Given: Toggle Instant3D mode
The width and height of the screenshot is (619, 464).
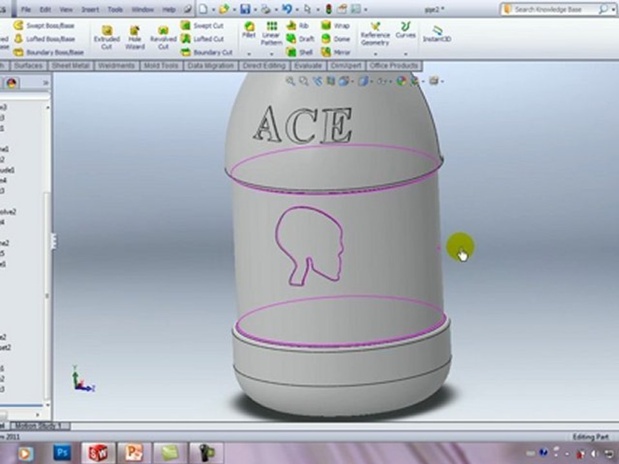Looking at the screenshot, I should [437, 34].
